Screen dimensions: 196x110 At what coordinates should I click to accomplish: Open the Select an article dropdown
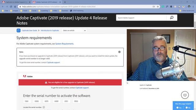(x=74, y=31)
